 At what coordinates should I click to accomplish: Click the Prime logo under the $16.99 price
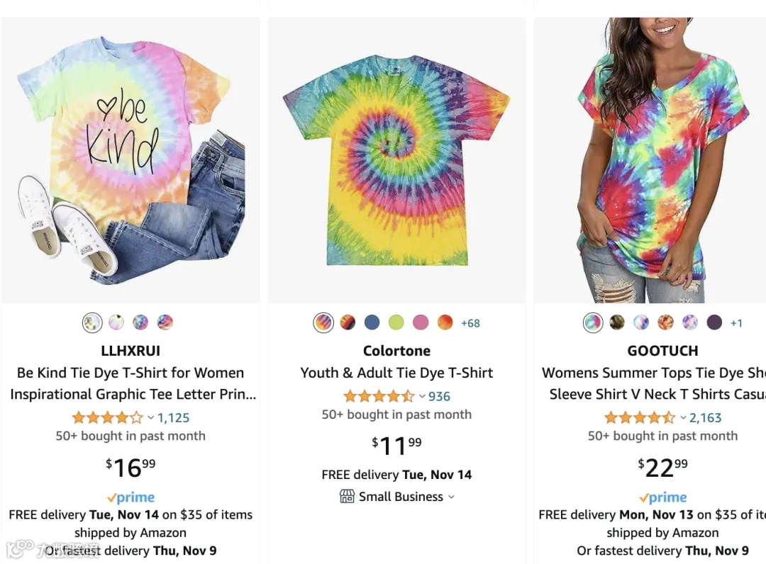pyautogui.click(x=131, y=497)
